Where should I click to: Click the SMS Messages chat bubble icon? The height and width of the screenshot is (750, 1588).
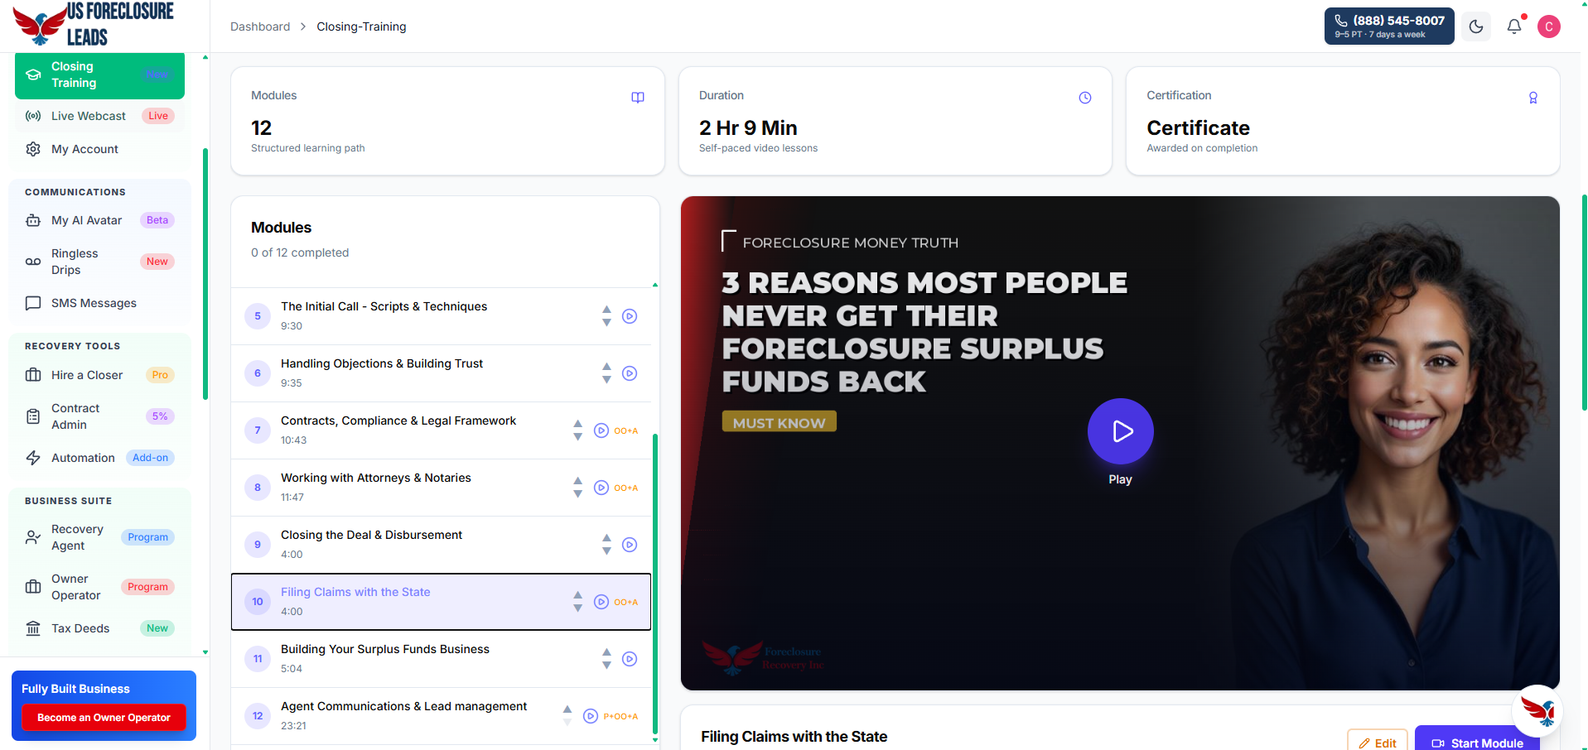pyautogui.click(x=33, y=303)
